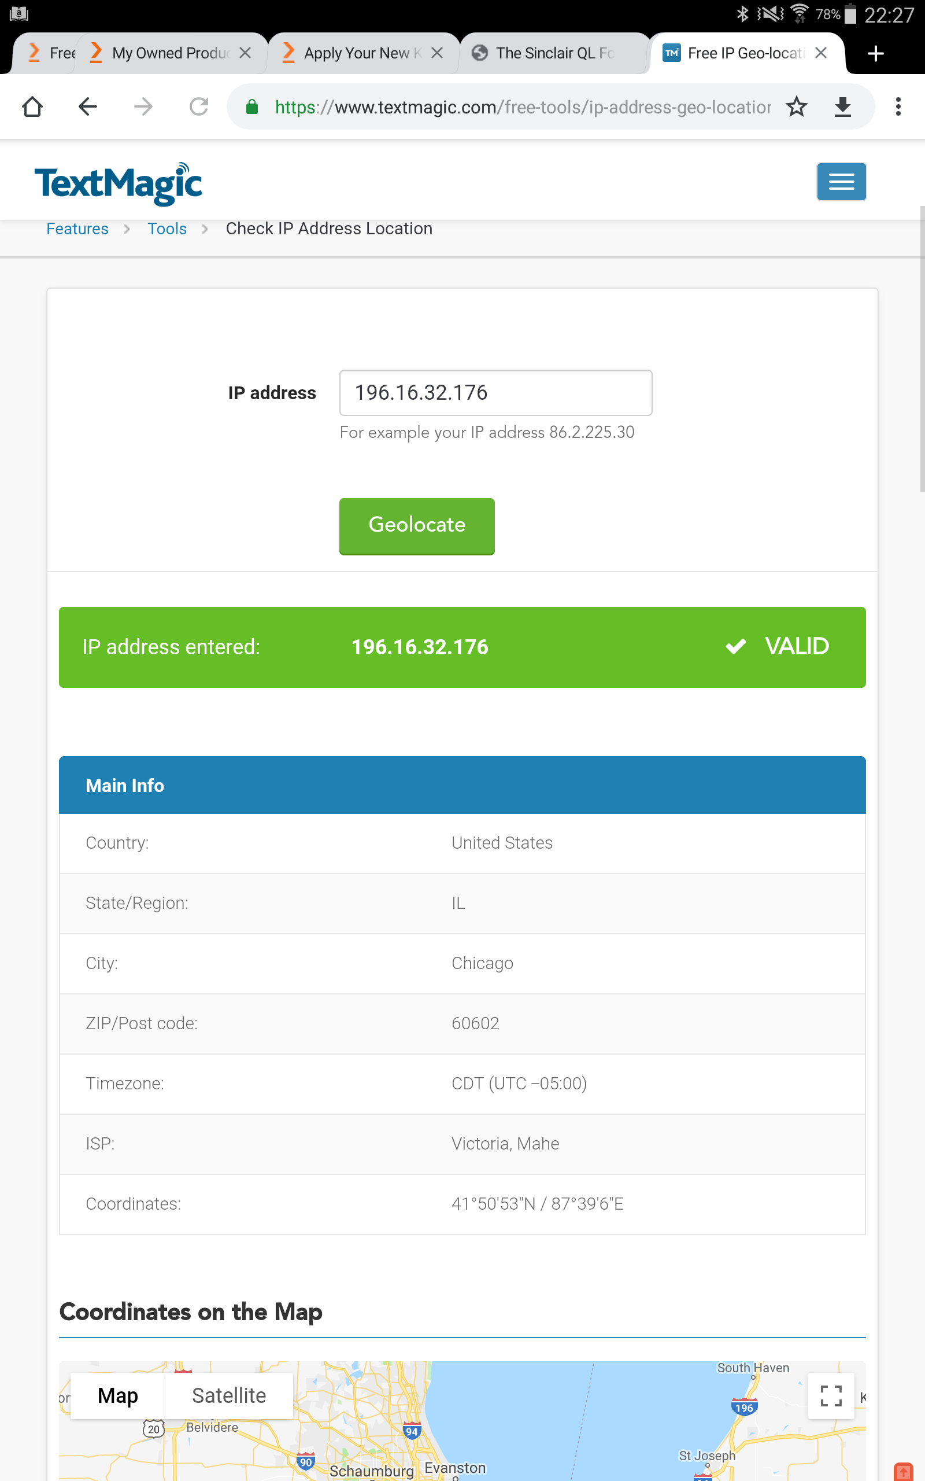Click the Main Info header

click(462, 785)
